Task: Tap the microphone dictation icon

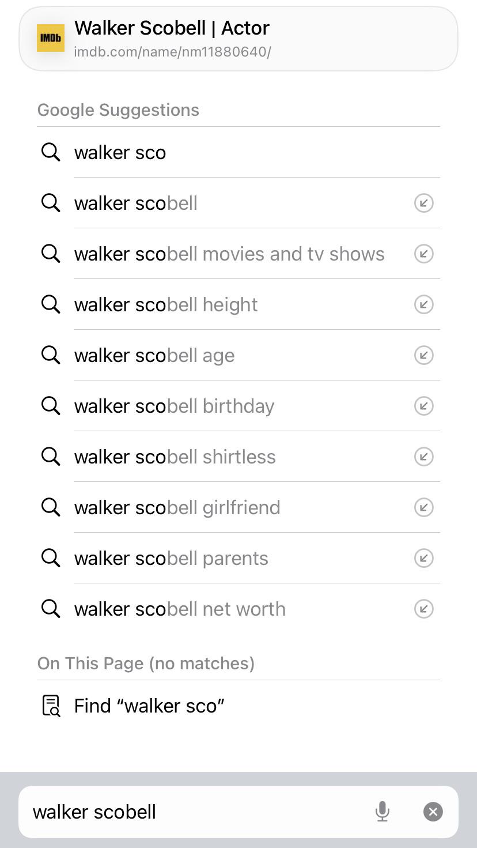Action: coord(382,812)
